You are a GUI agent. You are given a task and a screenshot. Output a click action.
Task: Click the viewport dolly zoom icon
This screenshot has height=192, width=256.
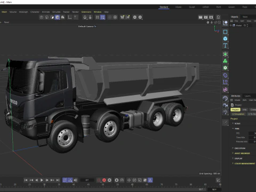212,22
